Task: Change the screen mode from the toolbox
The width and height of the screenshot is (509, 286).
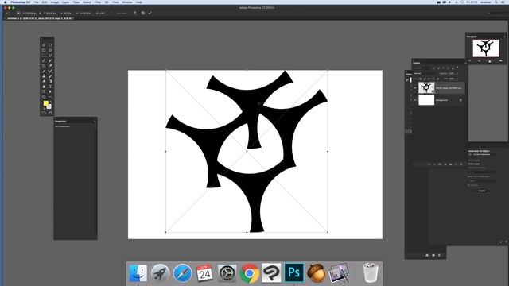Action: point(50,113)
